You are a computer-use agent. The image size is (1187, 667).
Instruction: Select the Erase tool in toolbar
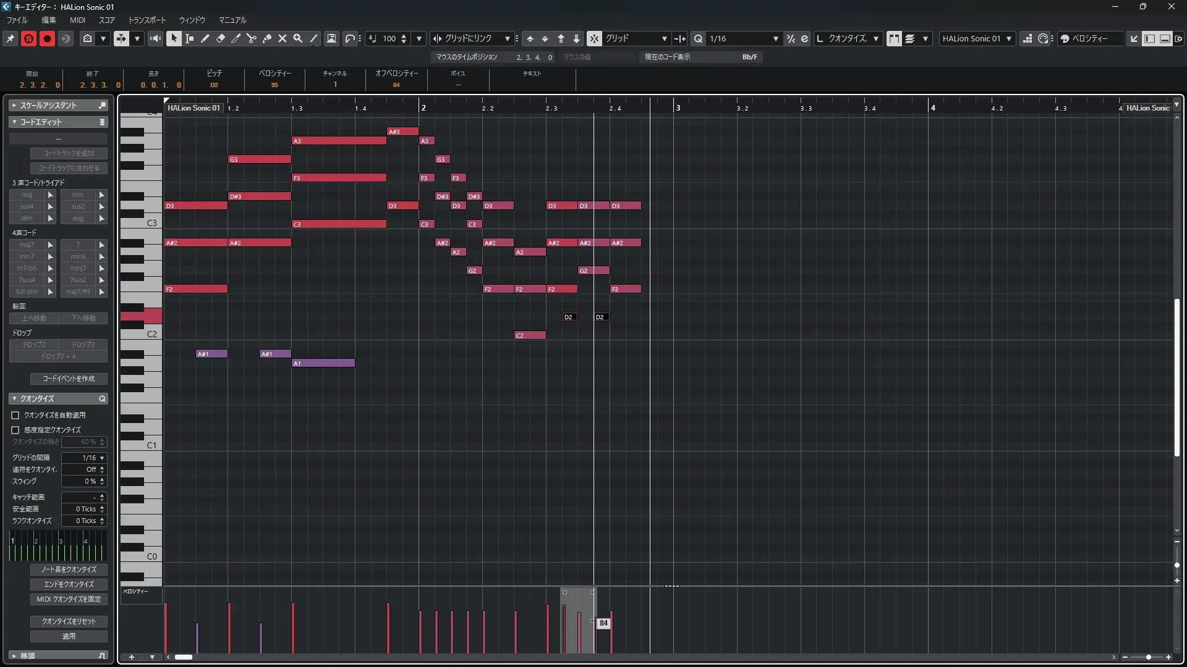point(221,38)
